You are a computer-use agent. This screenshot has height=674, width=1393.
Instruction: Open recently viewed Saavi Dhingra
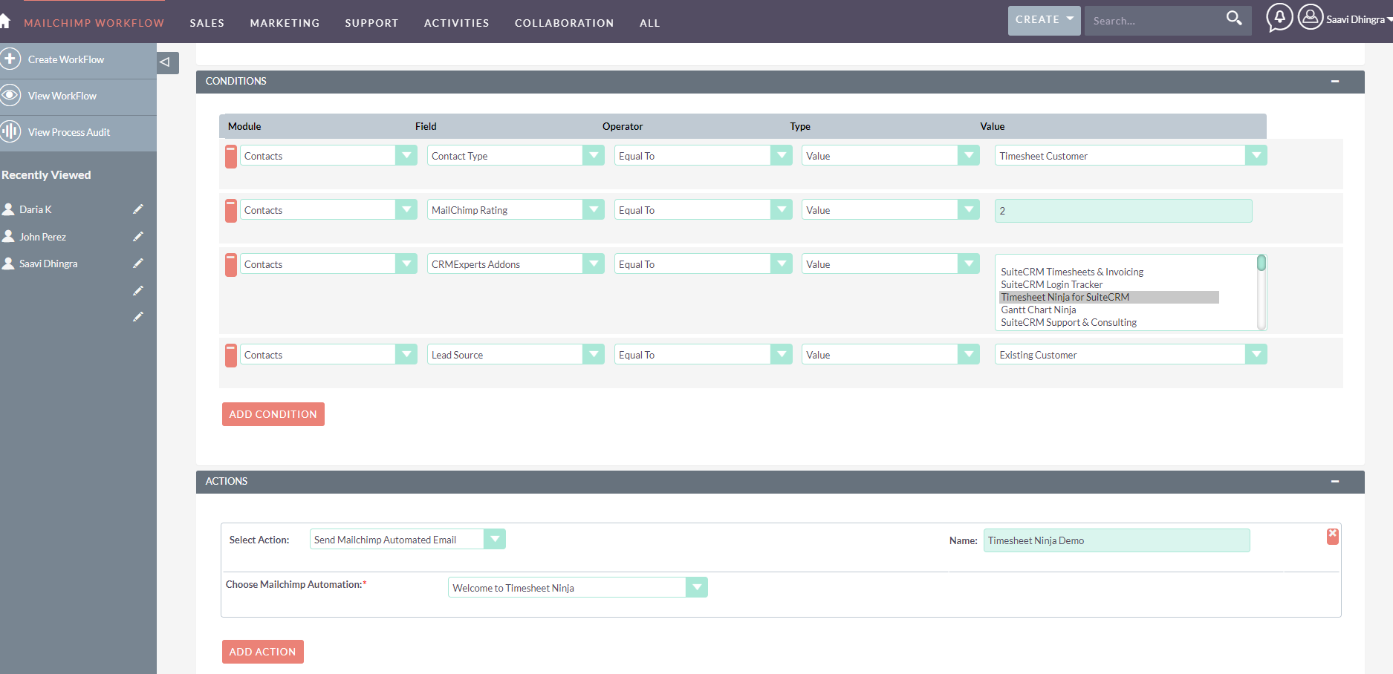48,264
